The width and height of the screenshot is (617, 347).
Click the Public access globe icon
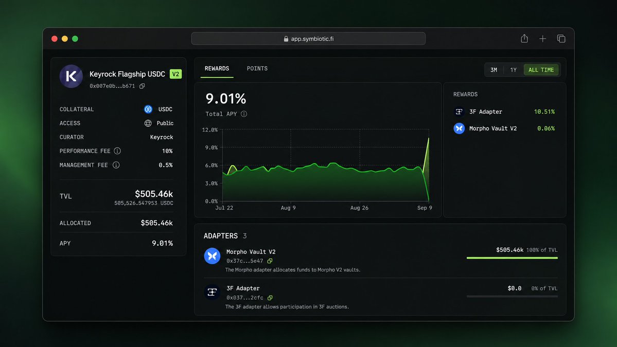pyautogui.click(x=148, y=123)
